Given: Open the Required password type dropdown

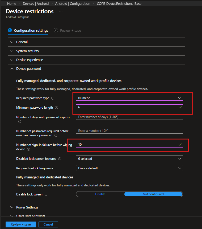Looking at the screenshot, I should pyautogui.click(x=129, y=98).
